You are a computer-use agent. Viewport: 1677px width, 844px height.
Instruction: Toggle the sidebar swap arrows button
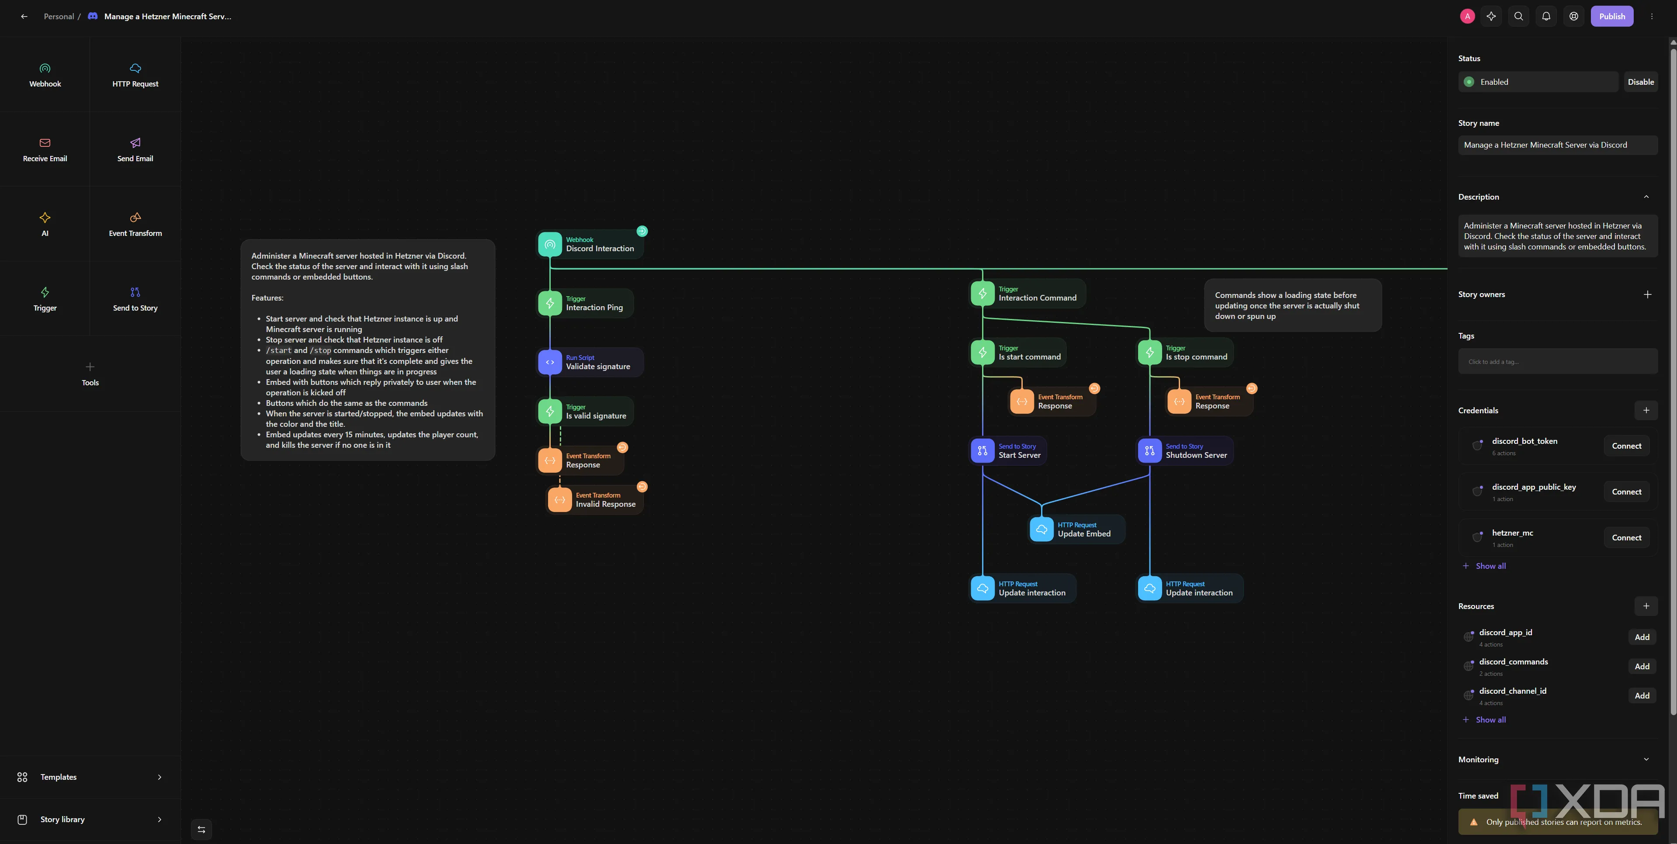tap(201, 829)
